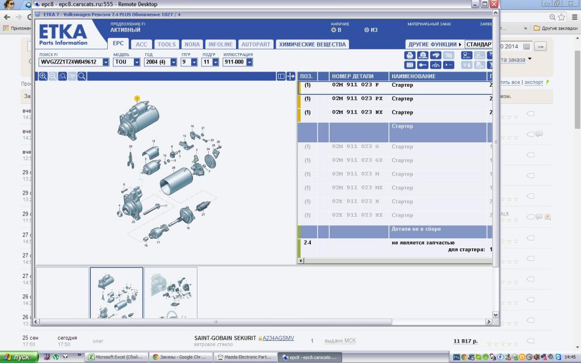Select the first starter illustration thumbnail

(116, 293)
